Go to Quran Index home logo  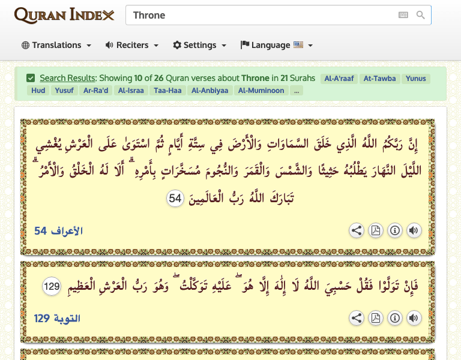pos(64,15)
